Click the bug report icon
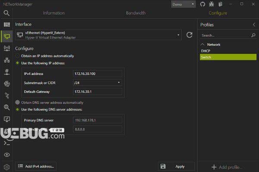 [212, 4]
